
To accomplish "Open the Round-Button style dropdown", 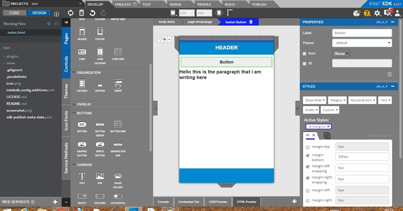I will tap(362, 100).
